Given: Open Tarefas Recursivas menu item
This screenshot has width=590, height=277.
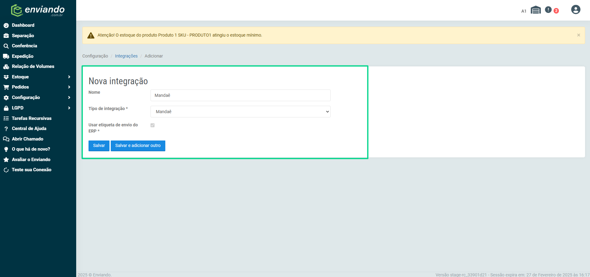Looking at the screenshot, I should pyautogui.click(x=32, y=118).
